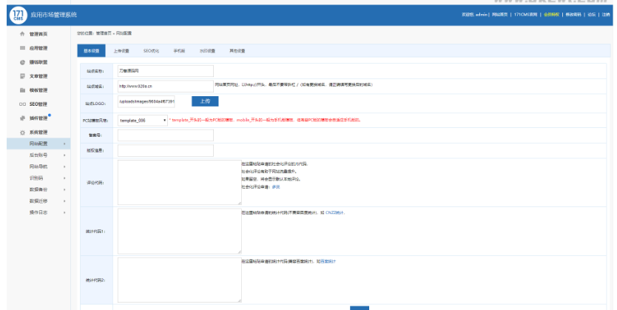Switch to the 上传设置 tab
This screenshot has width=617, height=310.
pyautogui.click(x=121, y=51)
